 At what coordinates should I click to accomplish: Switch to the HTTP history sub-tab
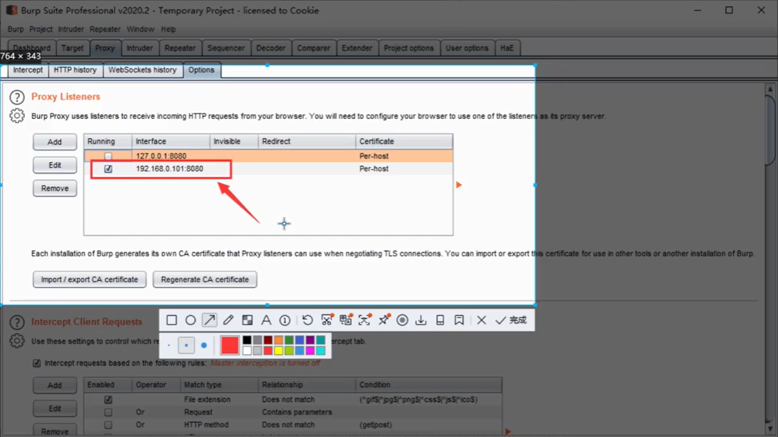point(75,70)
